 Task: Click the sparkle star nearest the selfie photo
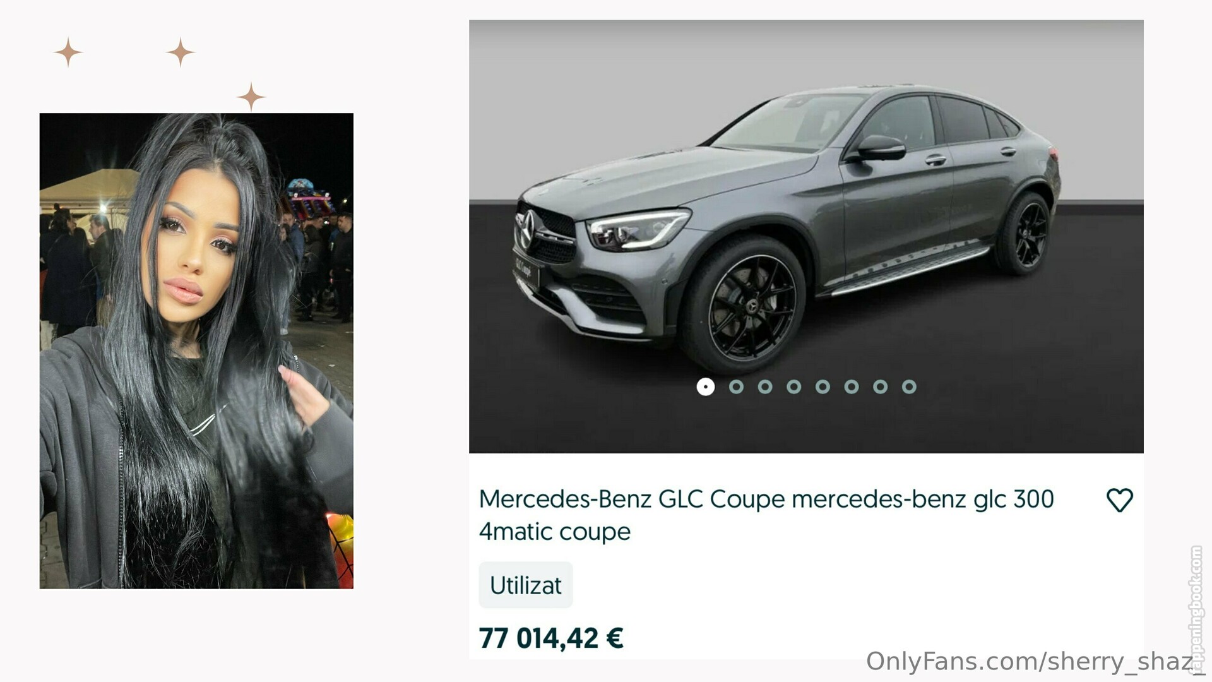(251, 97)
